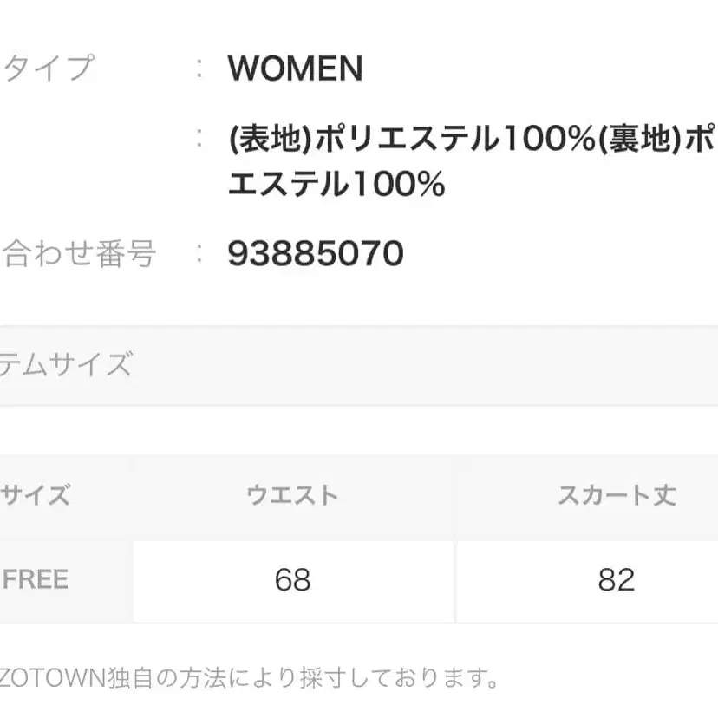Click the テムサイズ section header
The image size is (718, 718).
tap(66, 364)
